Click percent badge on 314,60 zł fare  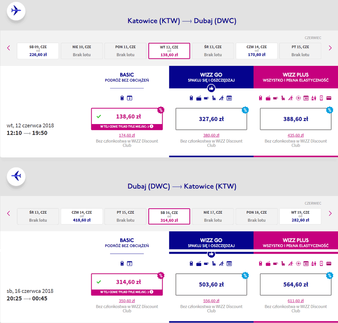point(161,275)
